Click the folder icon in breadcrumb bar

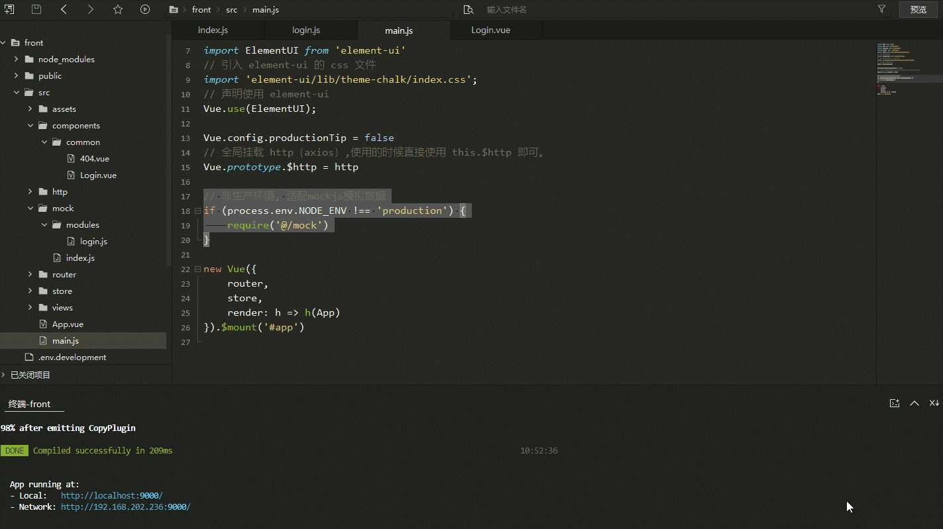[174, 9]
